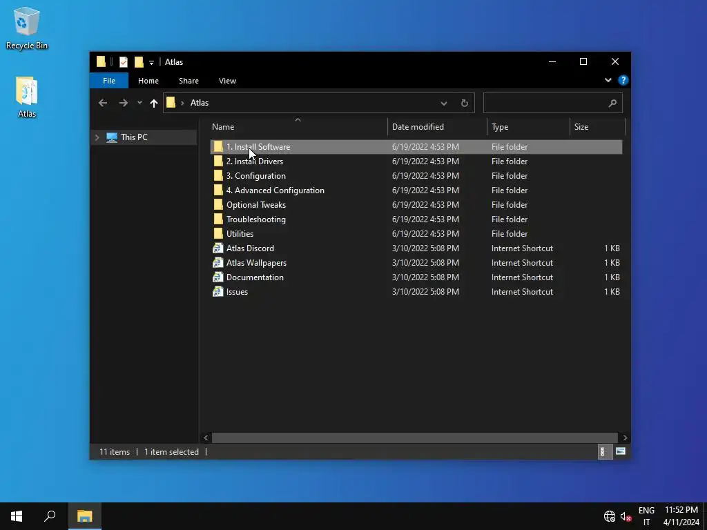Click the Properties icon in the title bar

click(123, 62)
